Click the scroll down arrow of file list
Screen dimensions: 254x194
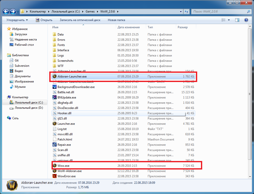click(250, 177)
